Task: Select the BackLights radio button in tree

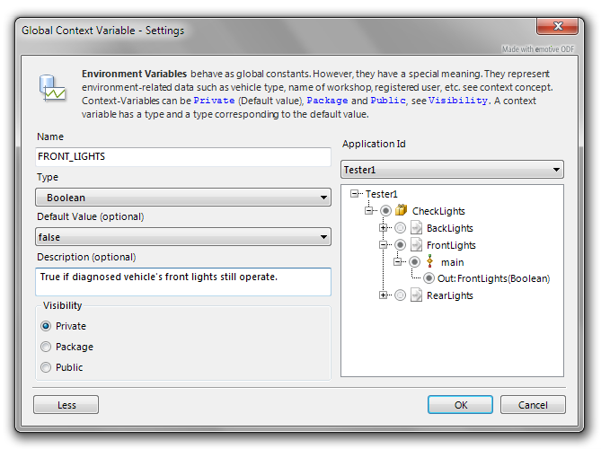Action: pos(400,228)
